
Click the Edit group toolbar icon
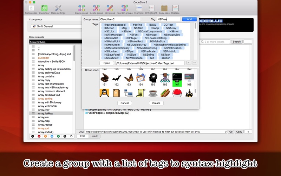pyautogui.click(x=110, y=8)
